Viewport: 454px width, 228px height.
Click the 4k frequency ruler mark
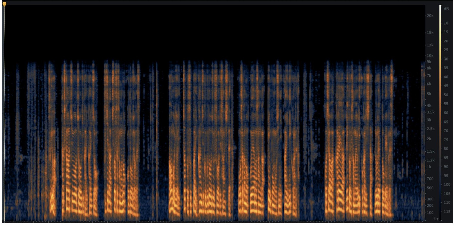pyautogui.click(x=429, y=105)
